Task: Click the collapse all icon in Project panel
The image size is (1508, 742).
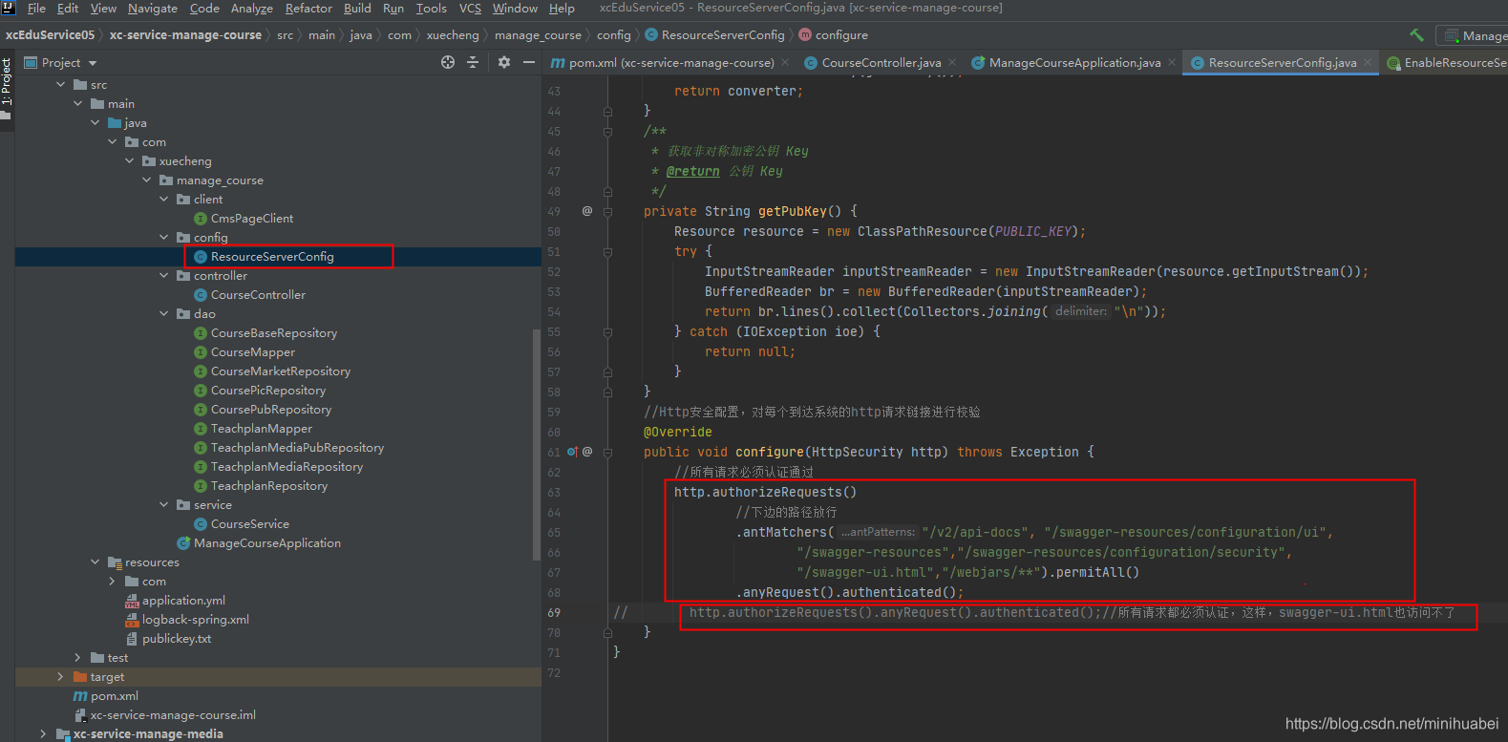Action: coord(473,62)
